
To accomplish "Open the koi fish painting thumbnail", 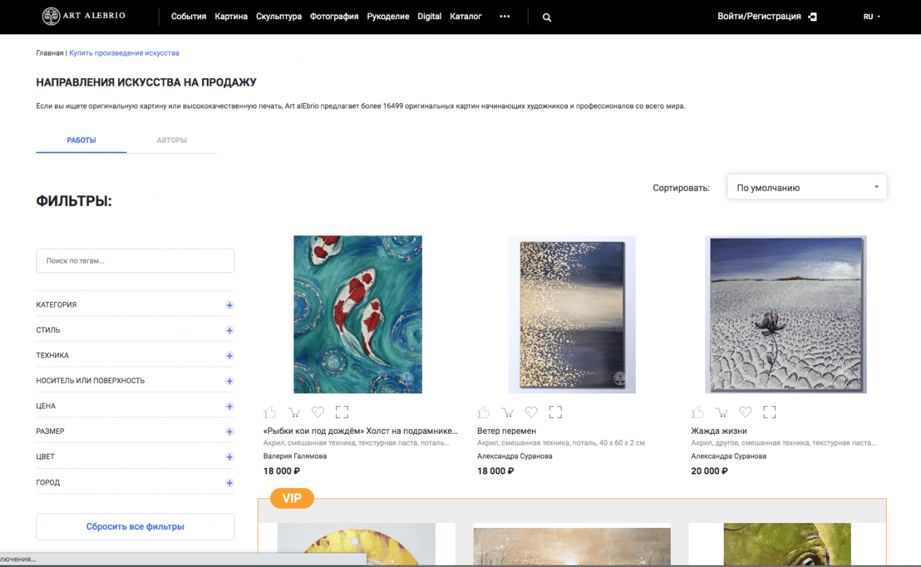I will pos(358,314).
